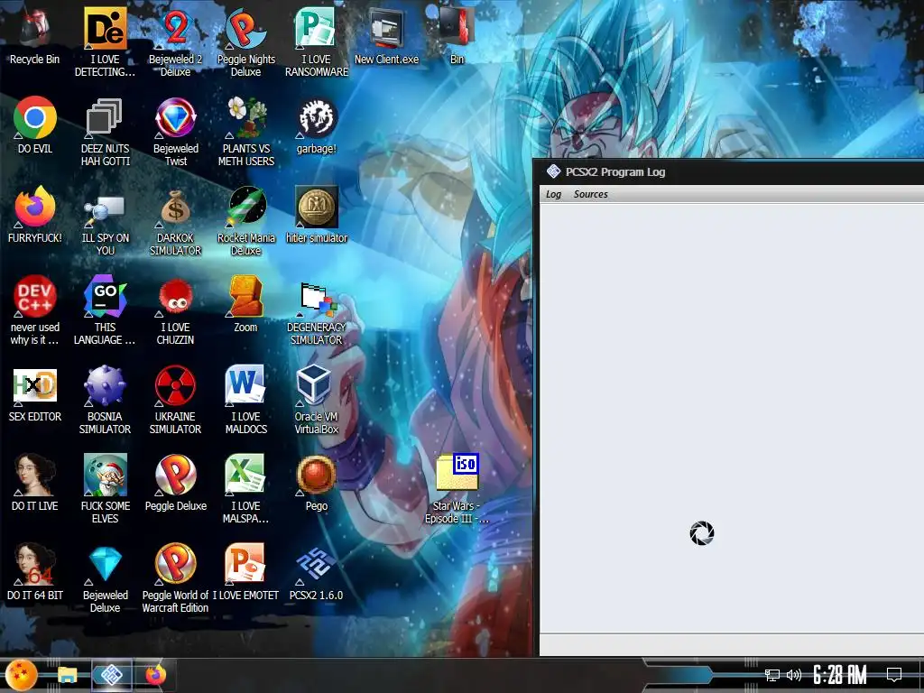Open the Sources menu in PCSX2 Program Log
Screen dimensions: 924x693
tap(590, 194)
